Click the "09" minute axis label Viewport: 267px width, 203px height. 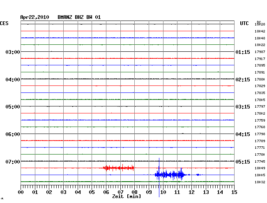(x=149, y=192)
